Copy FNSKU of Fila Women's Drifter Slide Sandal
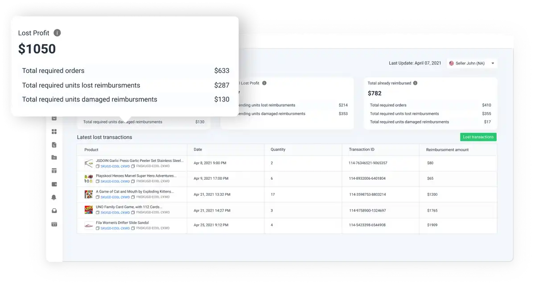The height and width of the screenshot is (286, 535). 133,228
